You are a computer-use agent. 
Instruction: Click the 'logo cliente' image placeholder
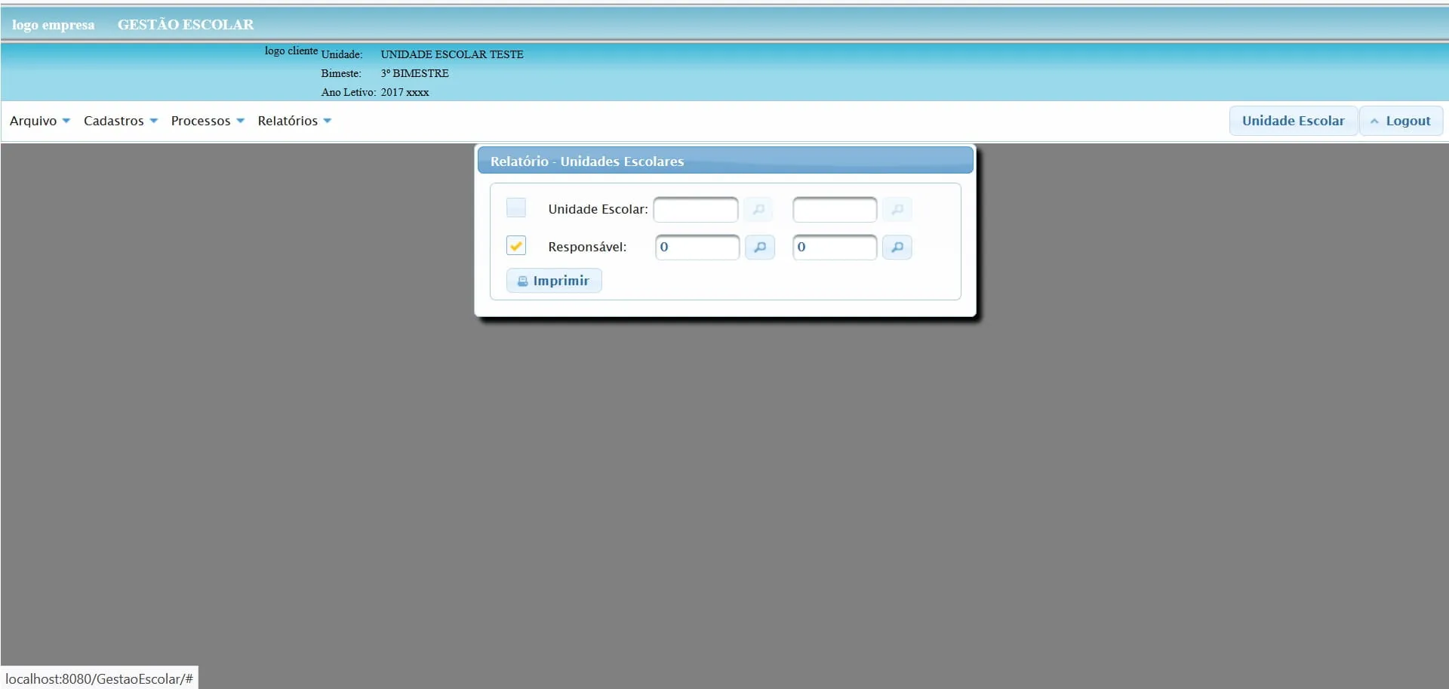(x=291, y=51)
